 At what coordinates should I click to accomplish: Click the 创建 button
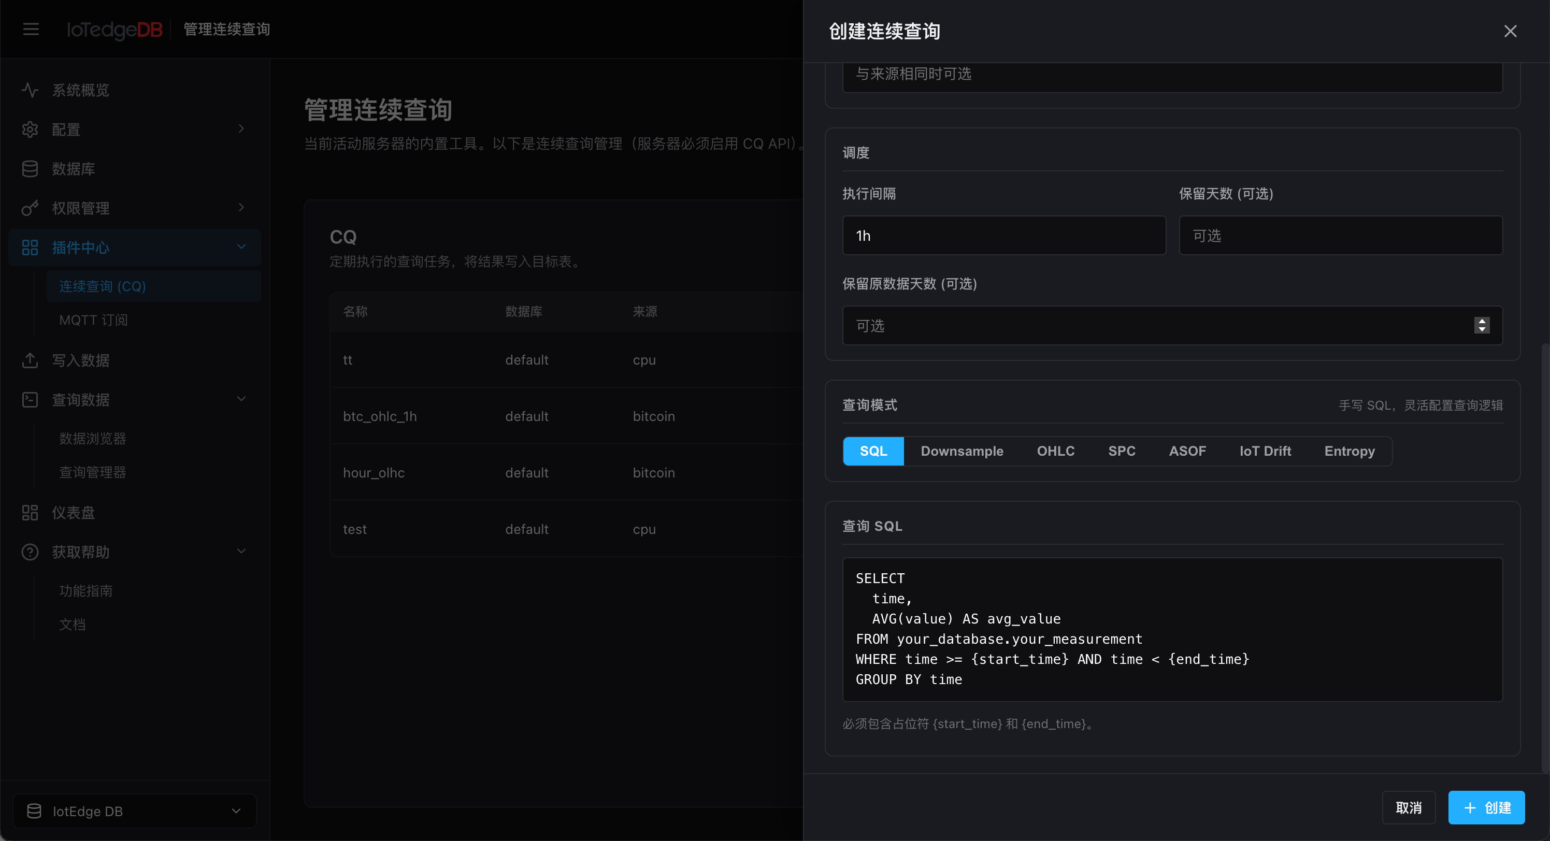pyautogui.click(x=1486, y=807)
